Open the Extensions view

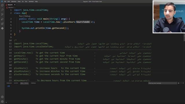coord(2,24)
